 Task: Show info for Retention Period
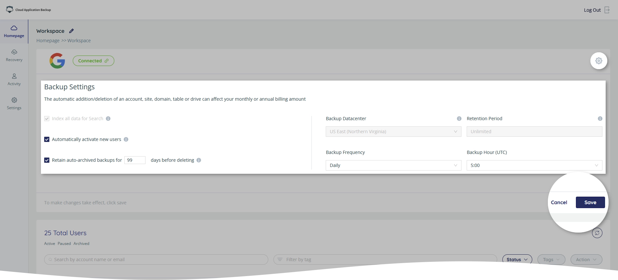pos(600,119)
